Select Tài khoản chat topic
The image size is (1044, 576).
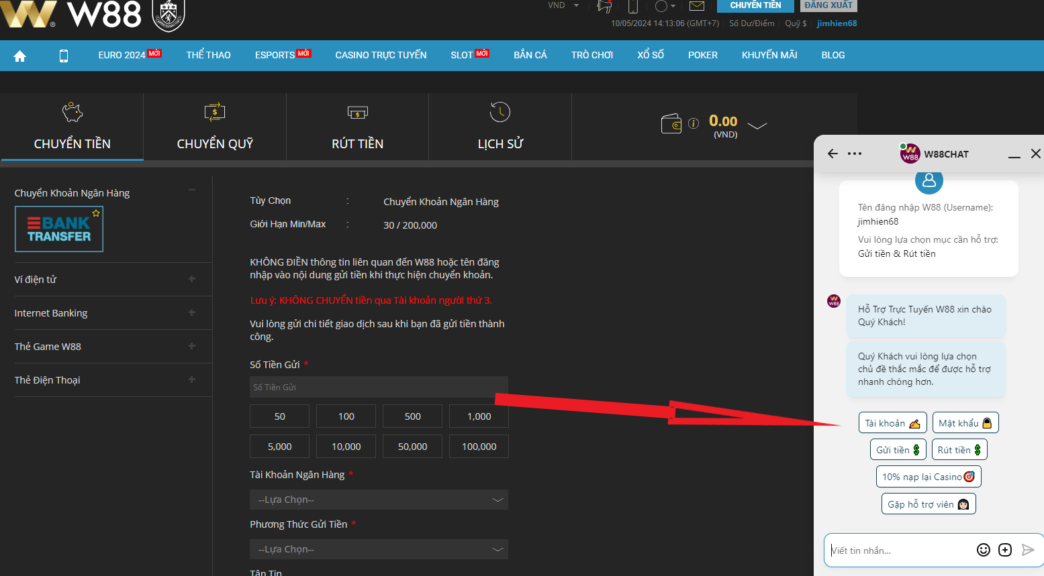coord(892,423)
